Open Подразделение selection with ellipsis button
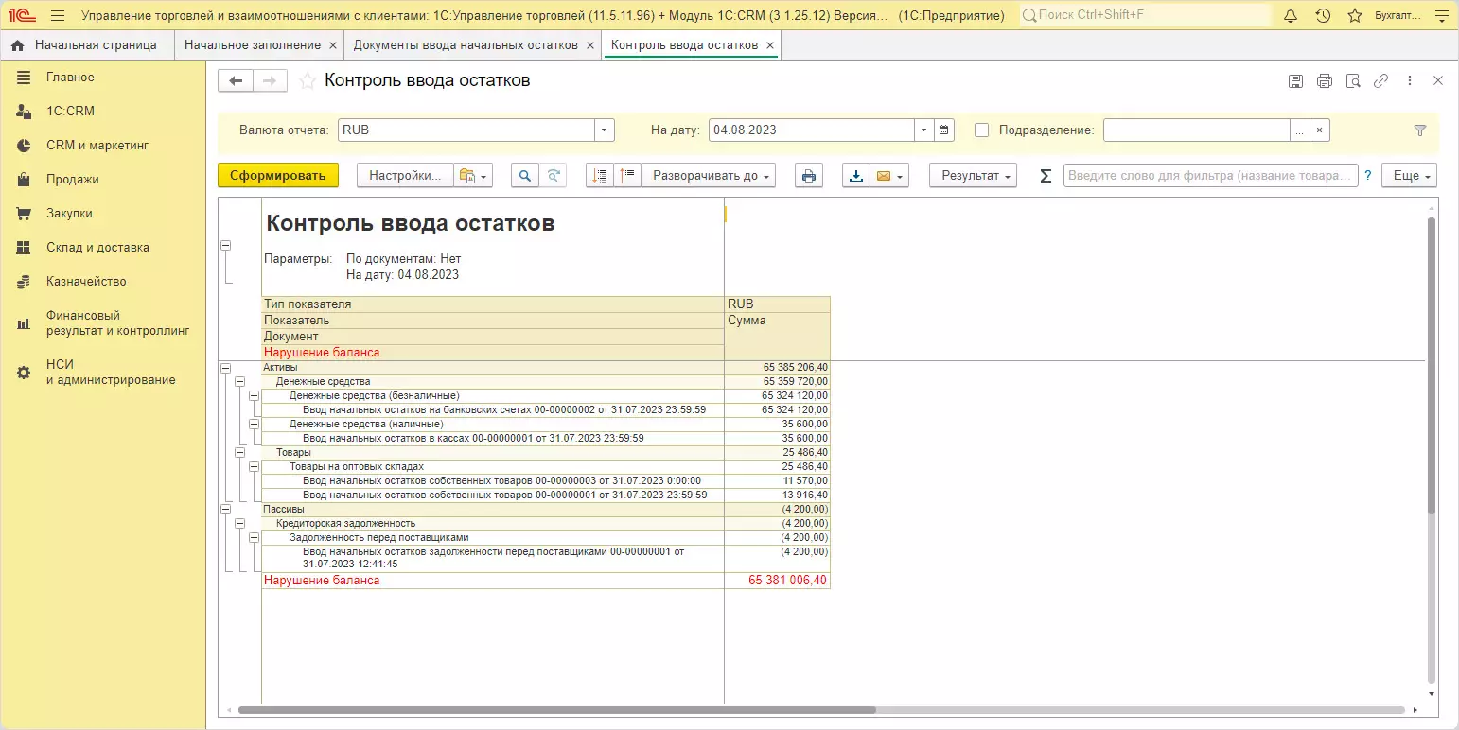 tap(1300, 130)
